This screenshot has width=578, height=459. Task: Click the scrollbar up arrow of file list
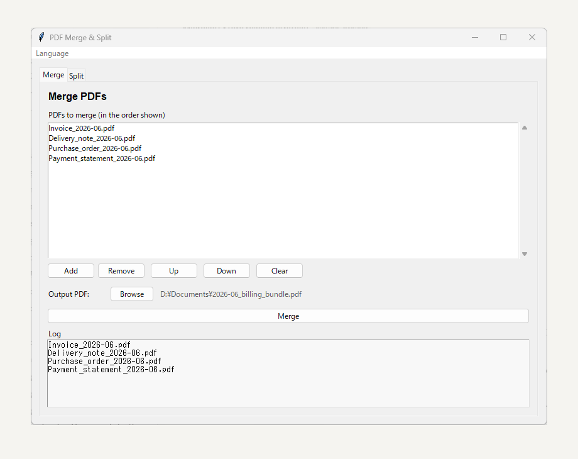click(x=525, y=128)
